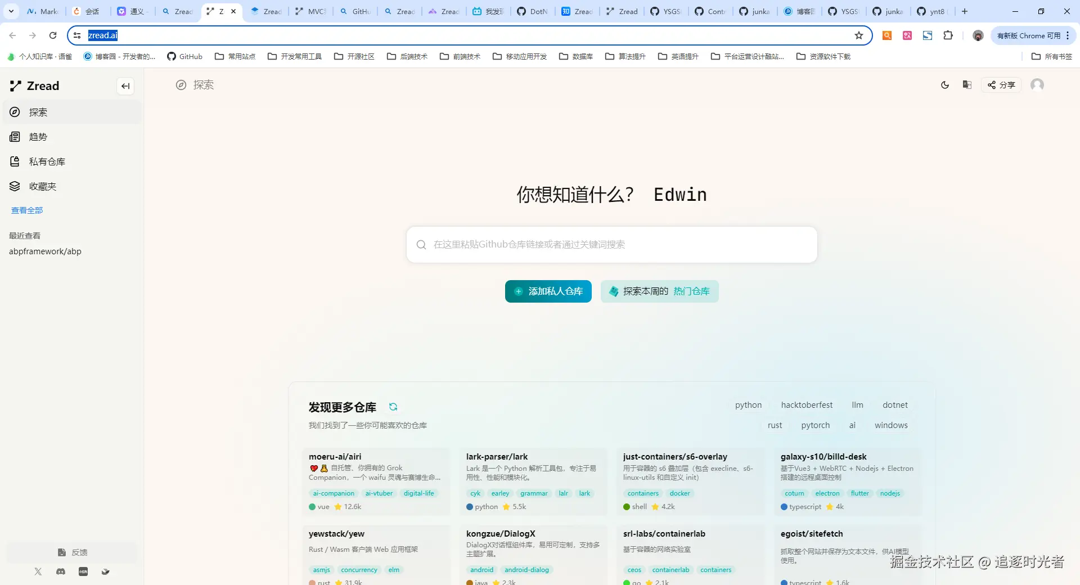Open the galaxy-s10/billd-desk repository card
Image resolution: width=1080 pixels, height=585 pixels.
849,481
